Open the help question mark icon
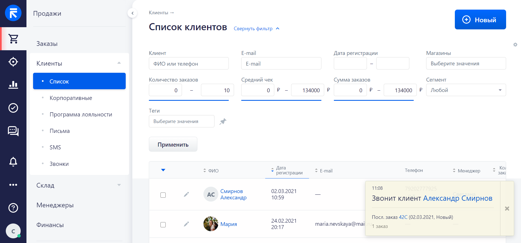 (x=13, y=208)
